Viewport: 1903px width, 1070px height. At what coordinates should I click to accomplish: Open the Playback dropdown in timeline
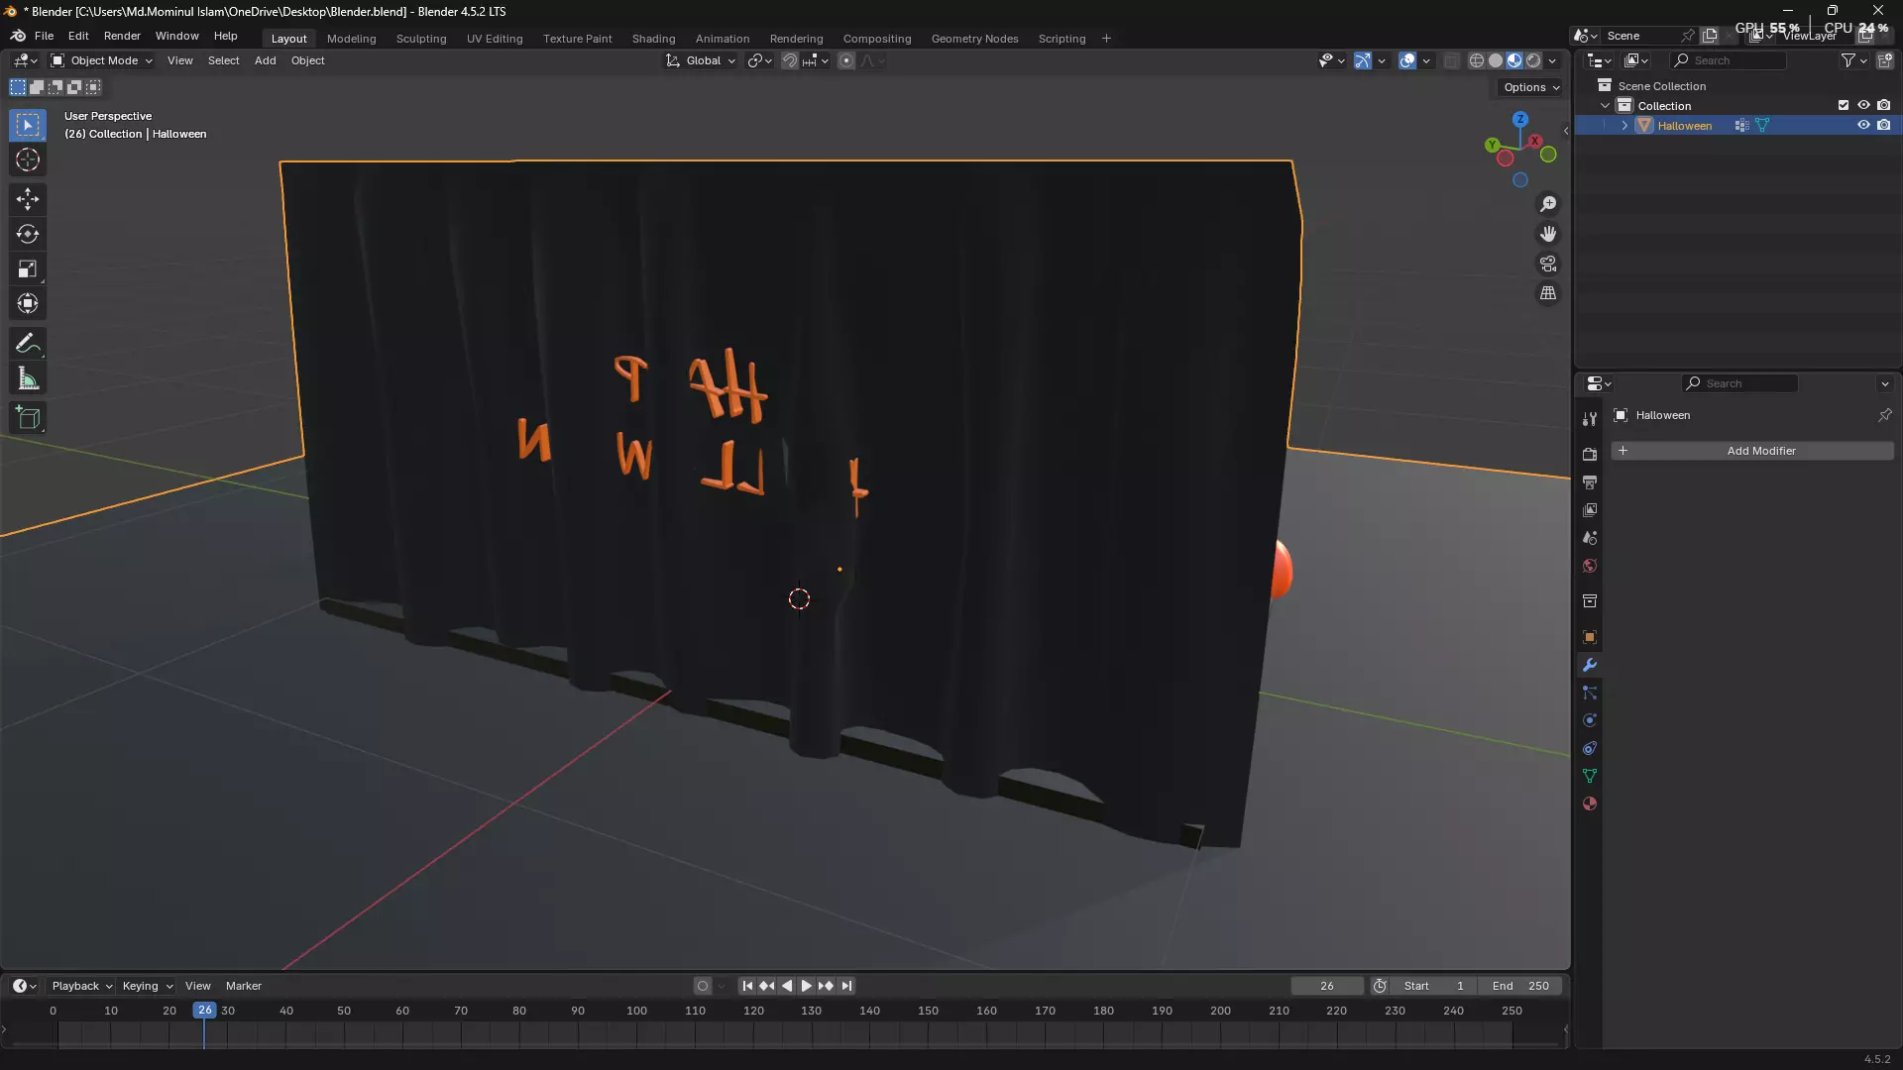tap(81, 986)
